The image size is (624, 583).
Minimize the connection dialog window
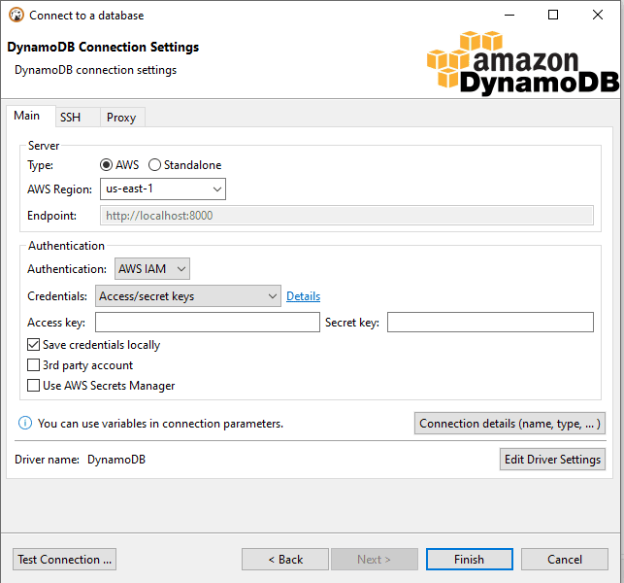click(509, 16)
